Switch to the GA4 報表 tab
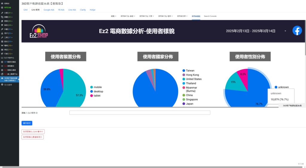 pyautogui.click(x=35, y=10)
